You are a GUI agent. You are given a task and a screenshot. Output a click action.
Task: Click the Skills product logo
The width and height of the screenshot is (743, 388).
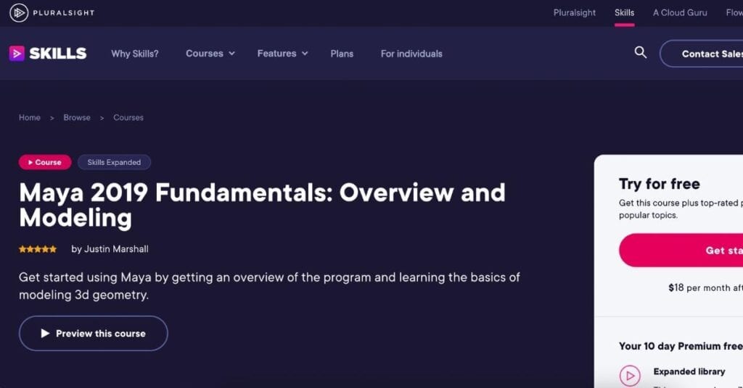click(48, 54)
